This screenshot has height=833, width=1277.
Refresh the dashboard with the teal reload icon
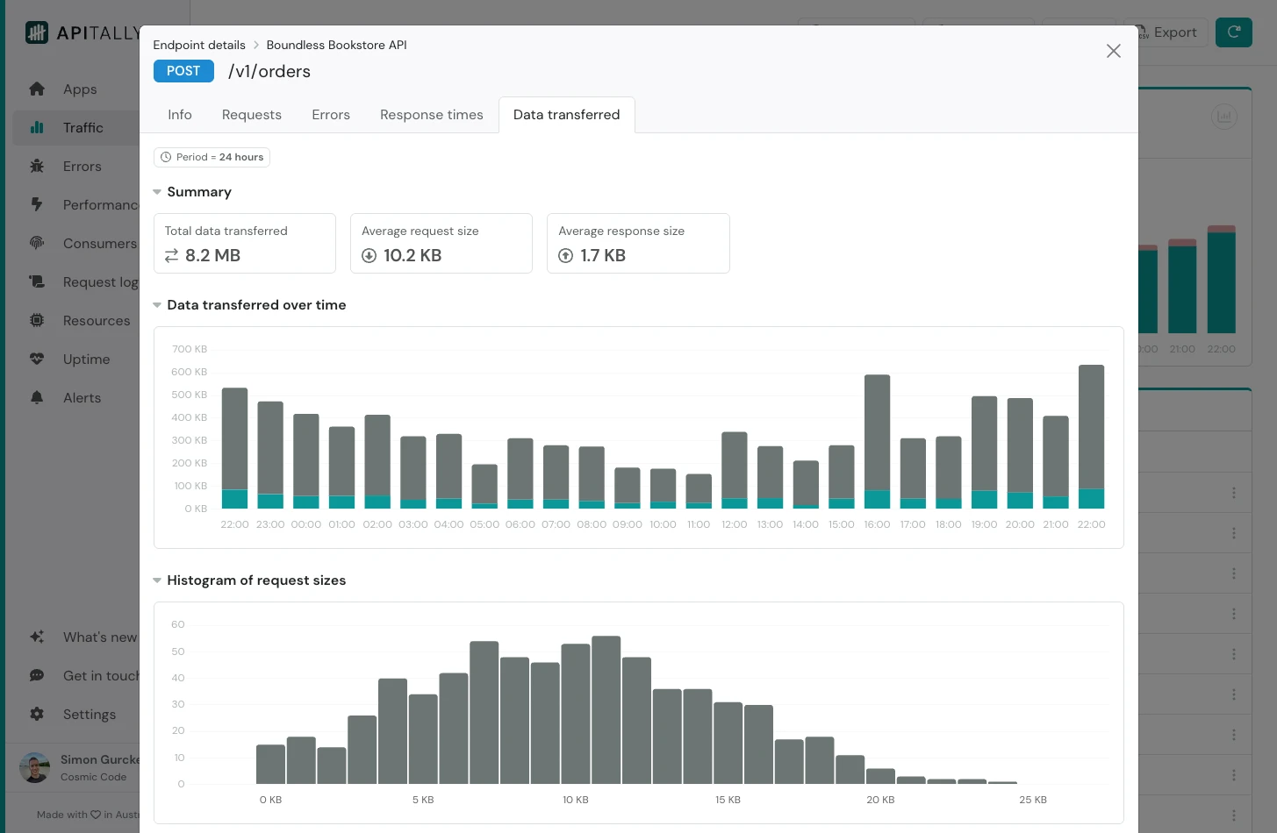(1234, 32)
